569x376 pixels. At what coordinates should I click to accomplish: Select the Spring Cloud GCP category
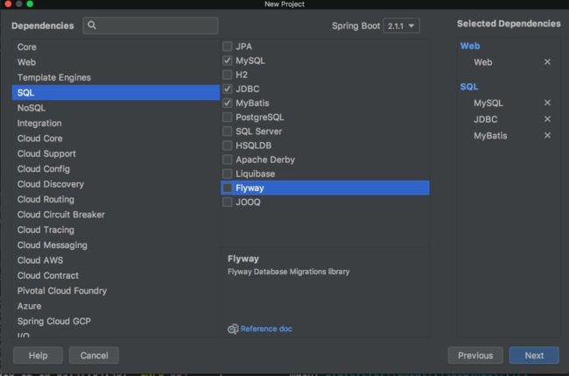(x=116, y=322)
